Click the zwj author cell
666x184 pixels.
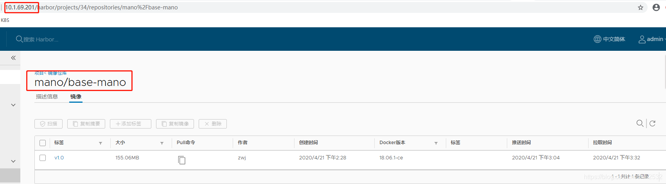(242, 158)
